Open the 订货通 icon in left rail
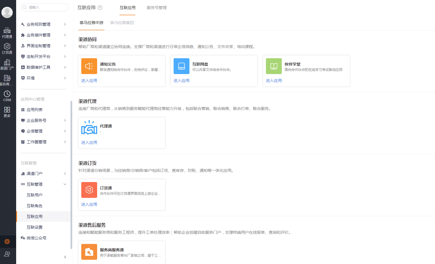 tap(7, 46)
